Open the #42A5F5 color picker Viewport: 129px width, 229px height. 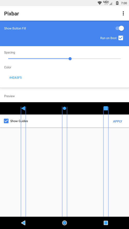tap(16, 78)
